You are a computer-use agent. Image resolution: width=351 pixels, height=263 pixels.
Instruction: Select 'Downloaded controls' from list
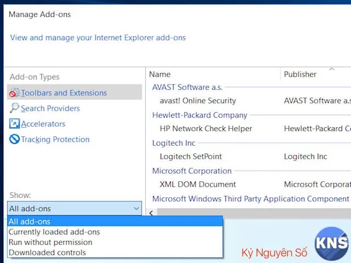click(x=47, y=253)
